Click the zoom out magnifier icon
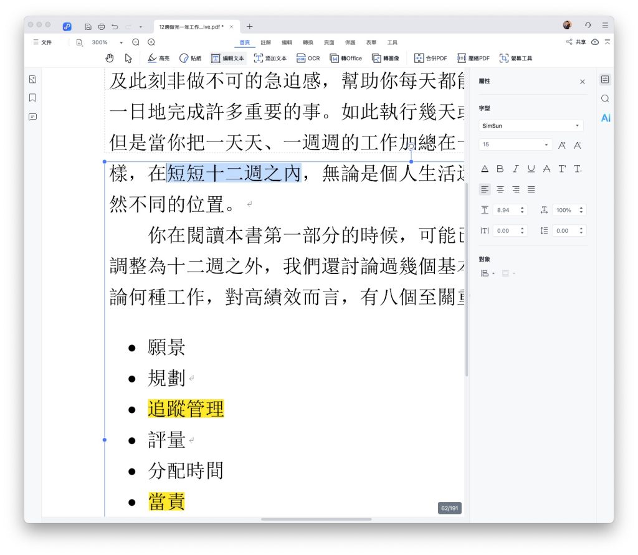Viewport: 638px width, 555px height. [x=136, y=42]
